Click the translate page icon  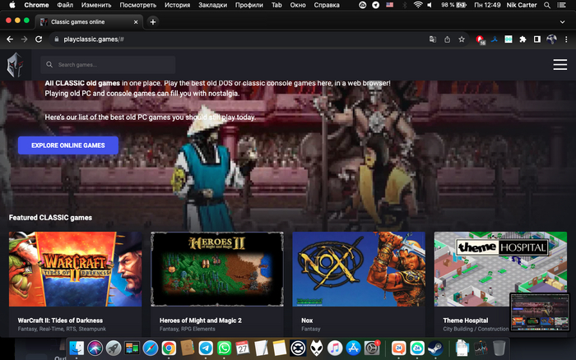point(432,39)
